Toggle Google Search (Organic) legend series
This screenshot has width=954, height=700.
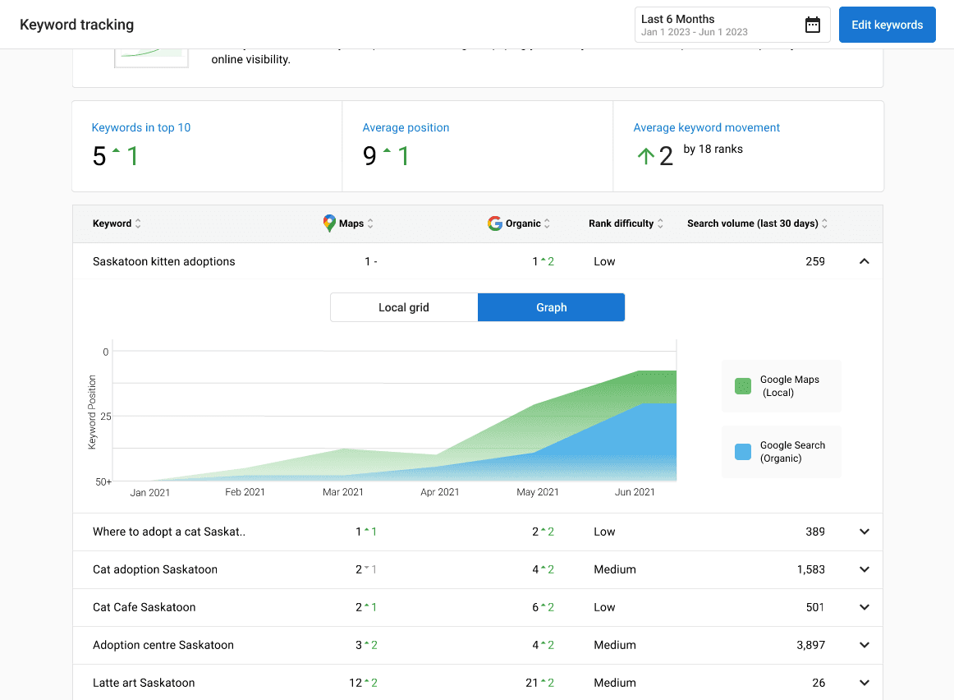click(x=782, y=452)
